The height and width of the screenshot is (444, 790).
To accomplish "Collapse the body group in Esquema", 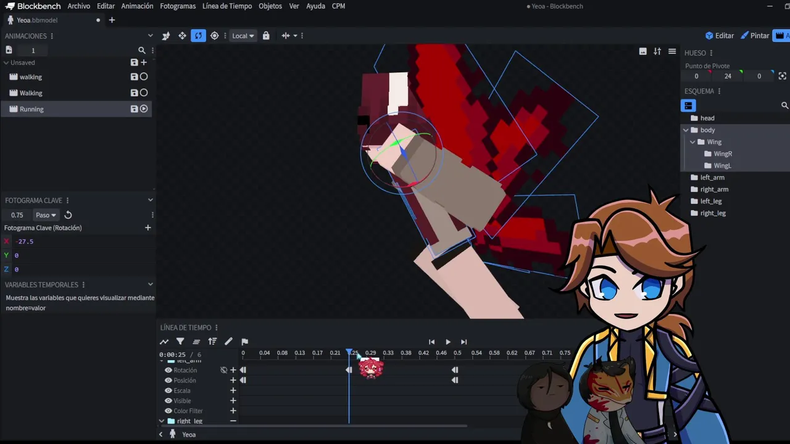I will (x=686, y=130).
